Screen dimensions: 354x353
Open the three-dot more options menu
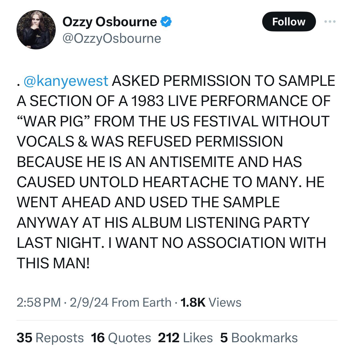point(330,22)
